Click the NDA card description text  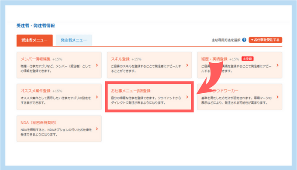tap(56, 132)
